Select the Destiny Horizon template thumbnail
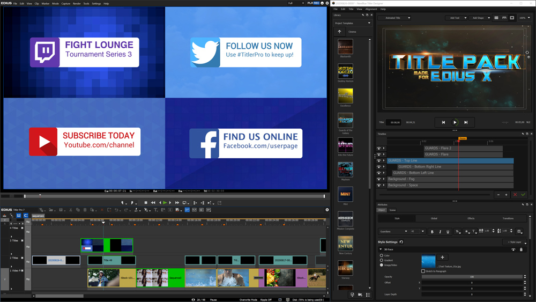Screen dimensions: 536x302 point(345,71)
